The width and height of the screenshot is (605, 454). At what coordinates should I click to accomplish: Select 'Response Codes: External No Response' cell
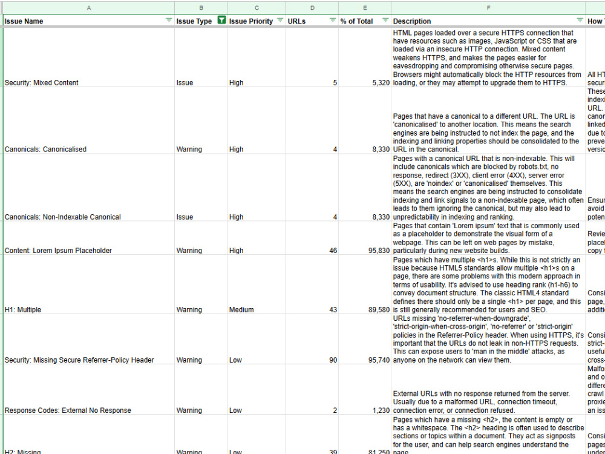point(89,389)
